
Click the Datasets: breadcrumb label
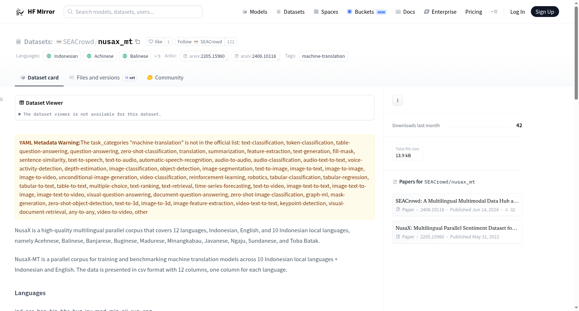pos(38,42)
